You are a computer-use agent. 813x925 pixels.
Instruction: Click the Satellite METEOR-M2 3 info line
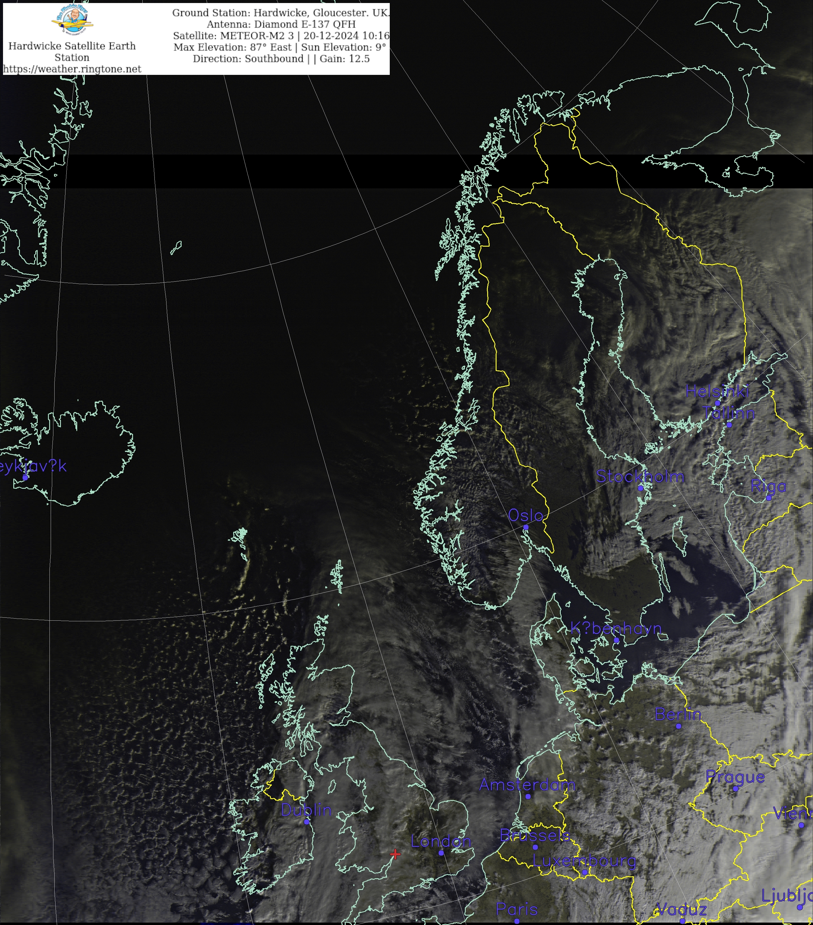281,36
